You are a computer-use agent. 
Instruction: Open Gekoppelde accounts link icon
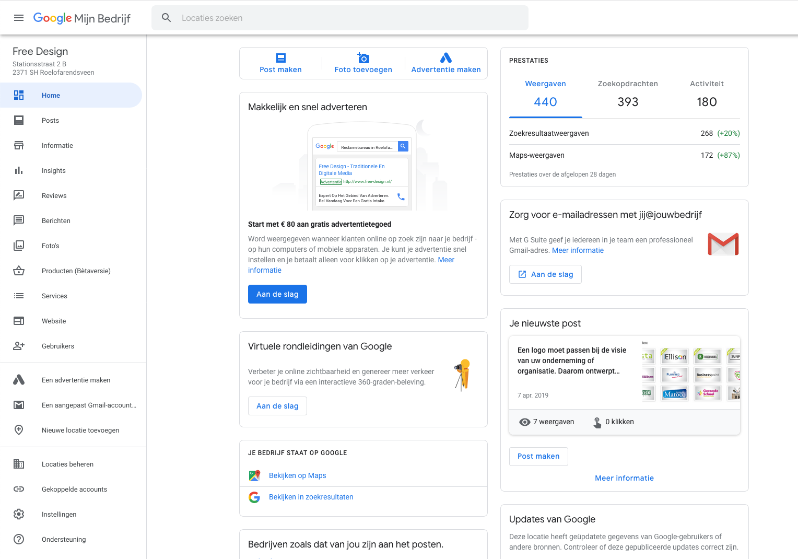19,490
